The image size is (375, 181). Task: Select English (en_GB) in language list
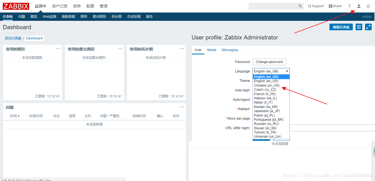click(x=271, y=77)
